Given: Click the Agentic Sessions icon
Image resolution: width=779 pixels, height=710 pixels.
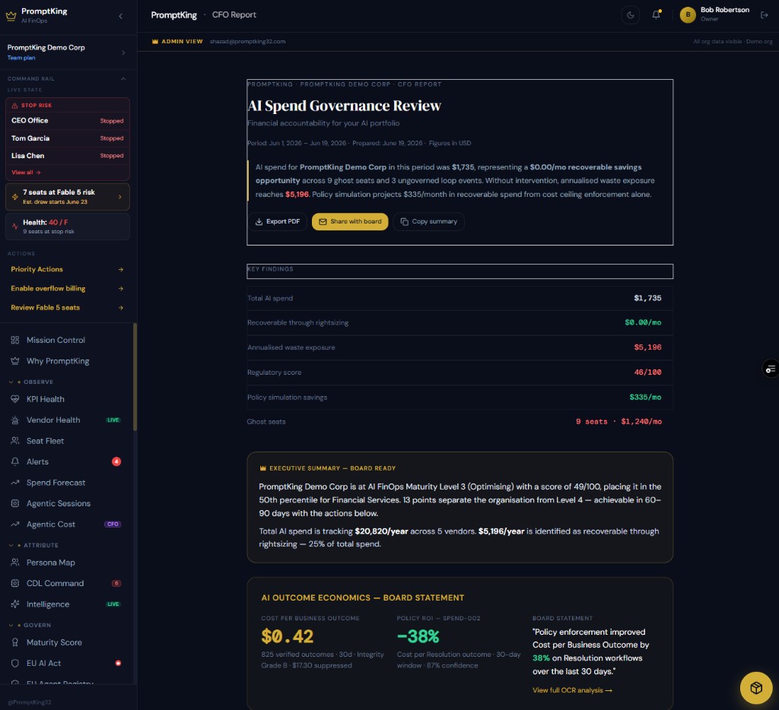Looking at the screenshot, I should click(15, 503).
